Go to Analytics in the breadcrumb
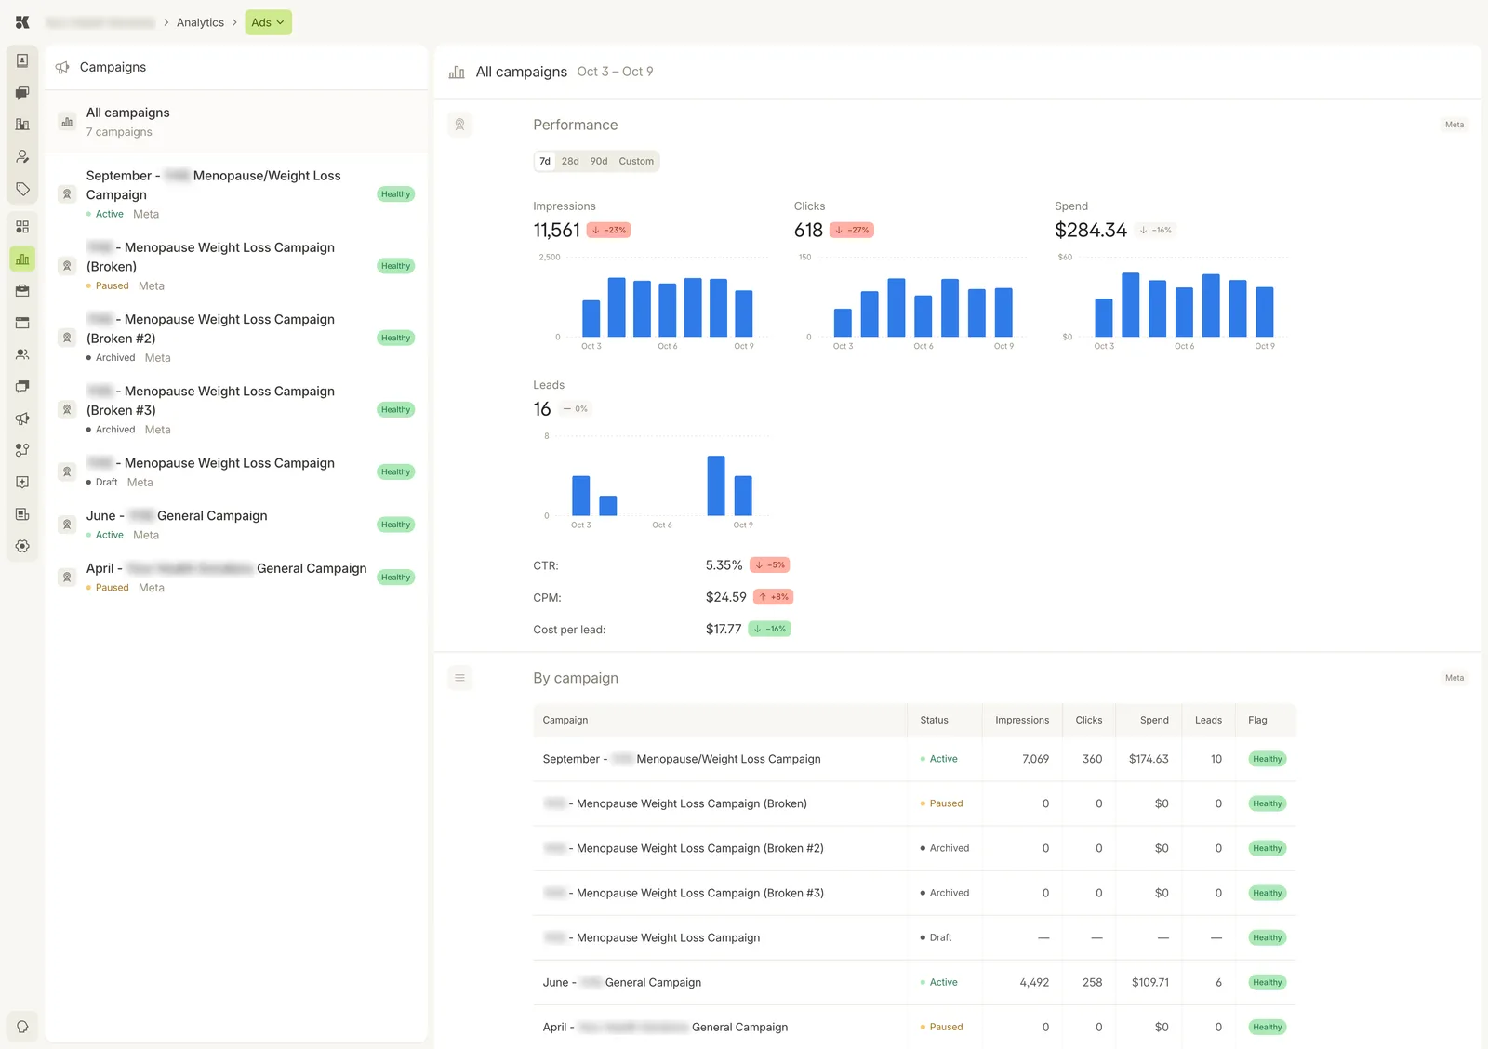This screenshot has height=1049, width=1488. (x=200, y=22)
